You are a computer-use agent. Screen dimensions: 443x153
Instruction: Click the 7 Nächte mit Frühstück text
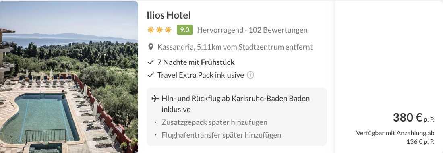click(196, 62)
